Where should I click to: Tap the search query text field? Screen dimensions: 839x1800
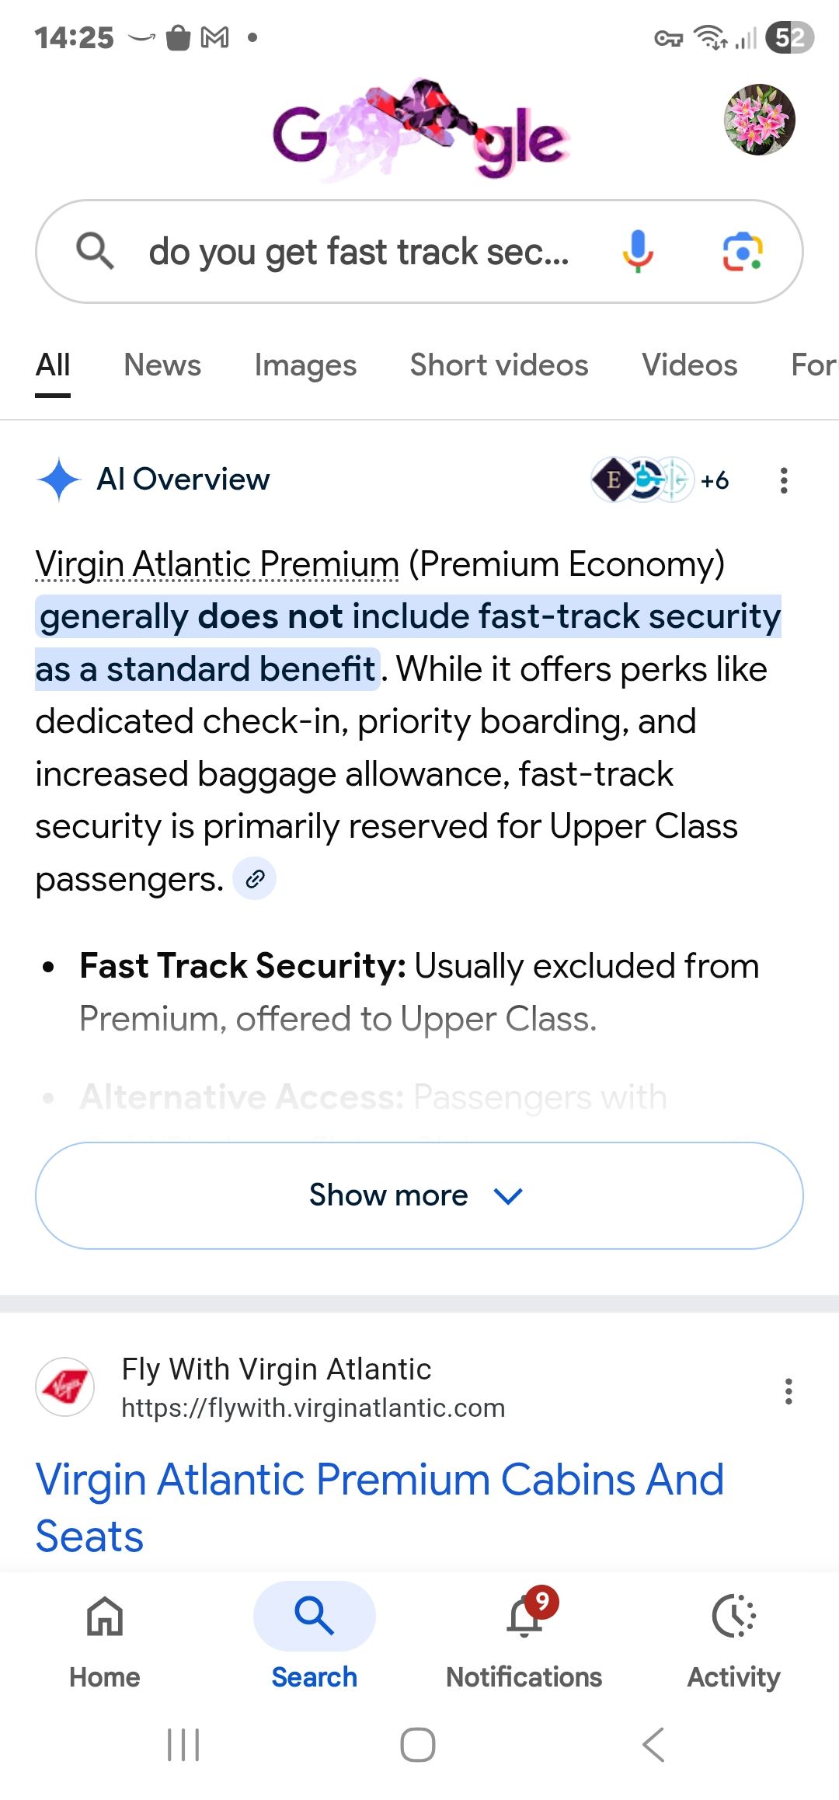[359, 252]
